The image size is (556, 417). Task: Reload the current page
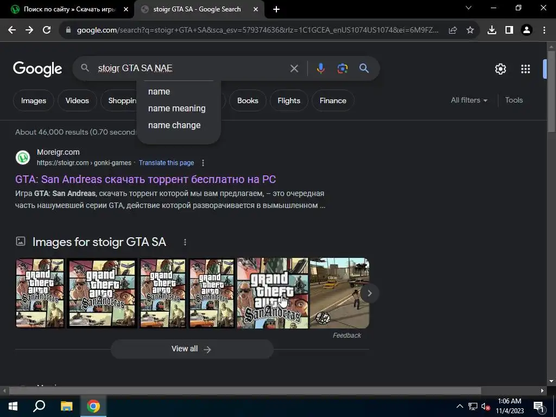(x=47, y=30)
